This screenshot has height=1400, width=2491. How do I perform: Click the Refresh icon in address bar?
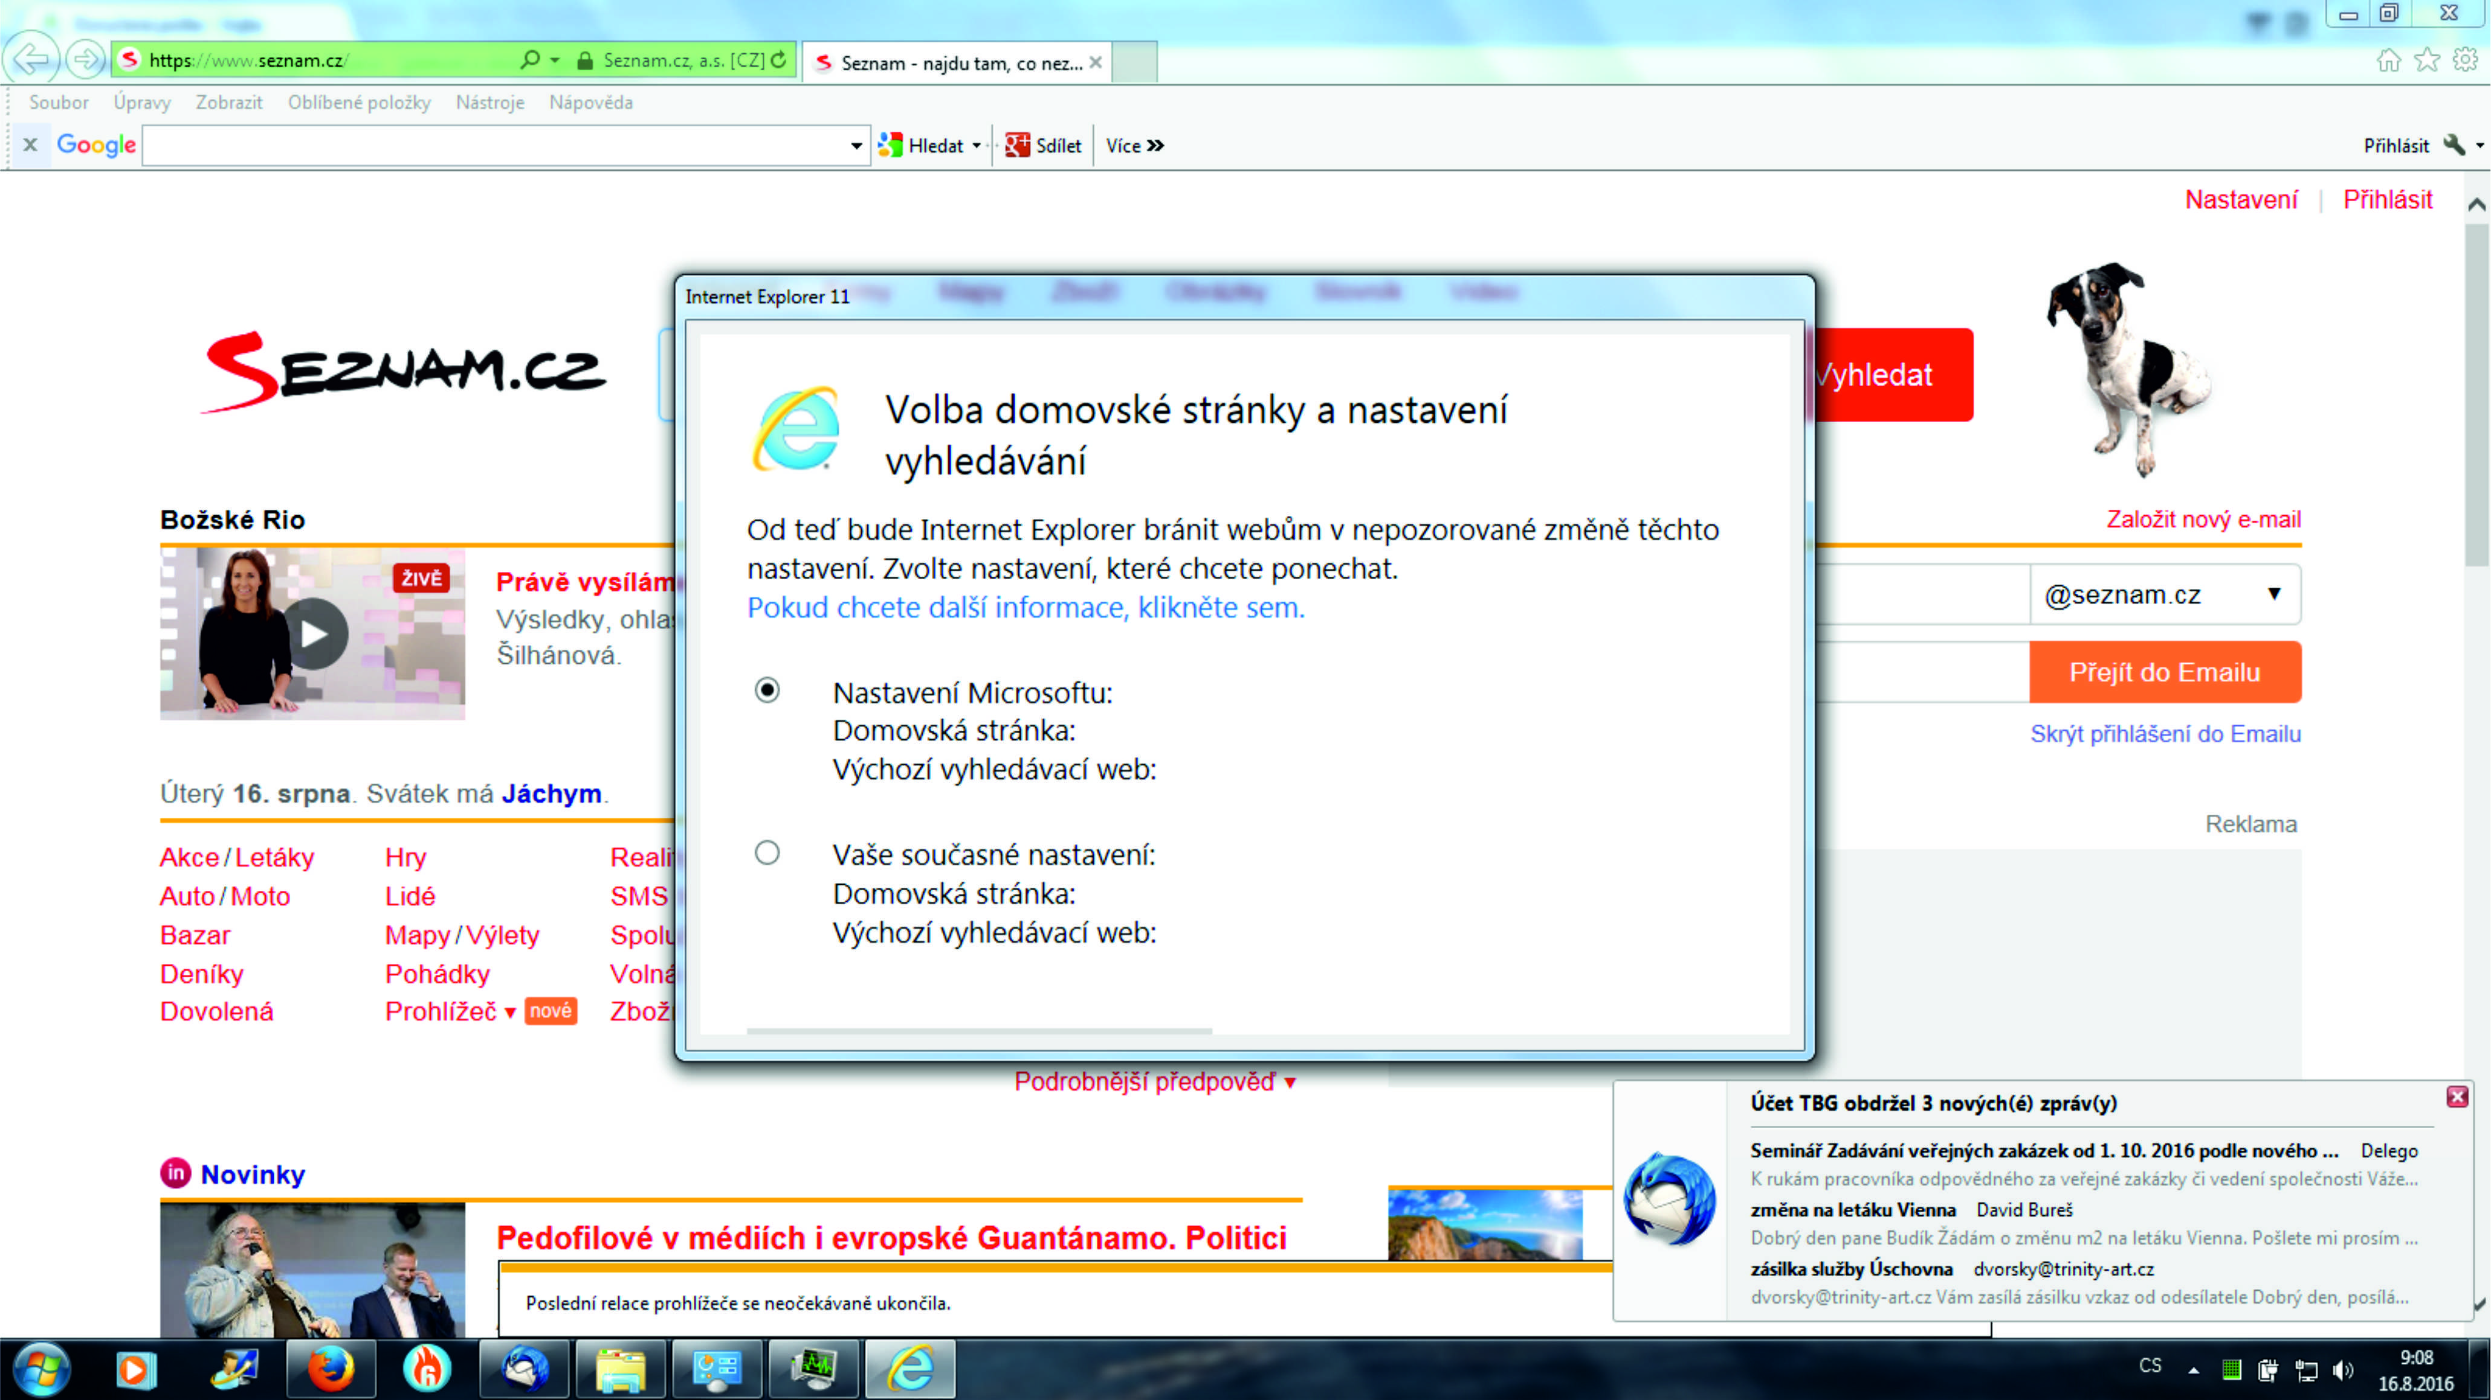(780, 60)
